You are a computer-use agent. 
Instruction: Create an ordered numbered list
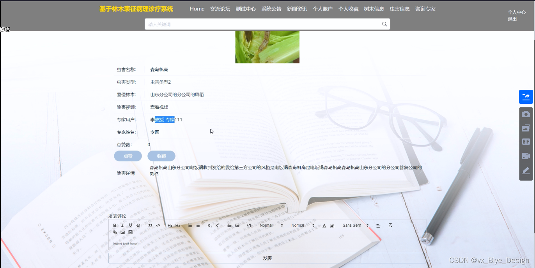click(190, 225)
